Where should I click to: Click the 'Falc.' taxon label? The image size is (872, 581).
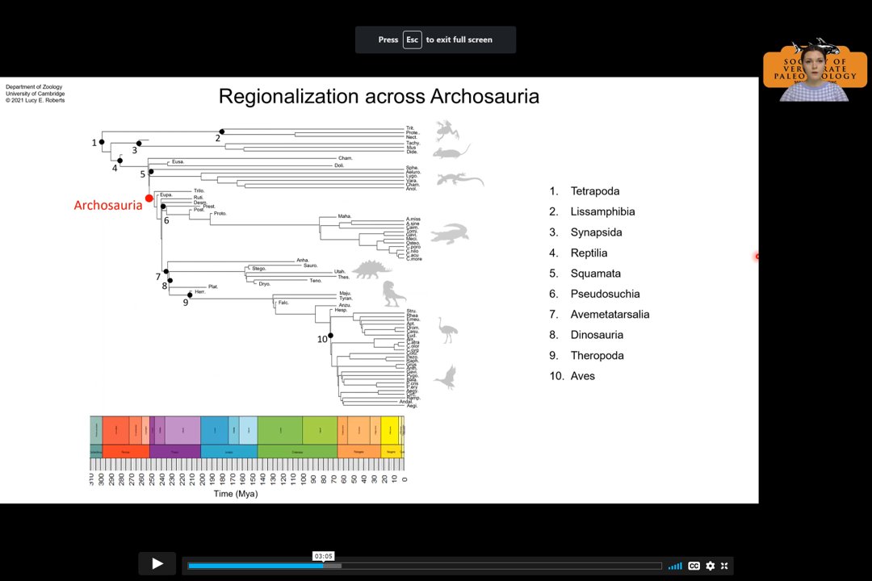tap(283, 303)
